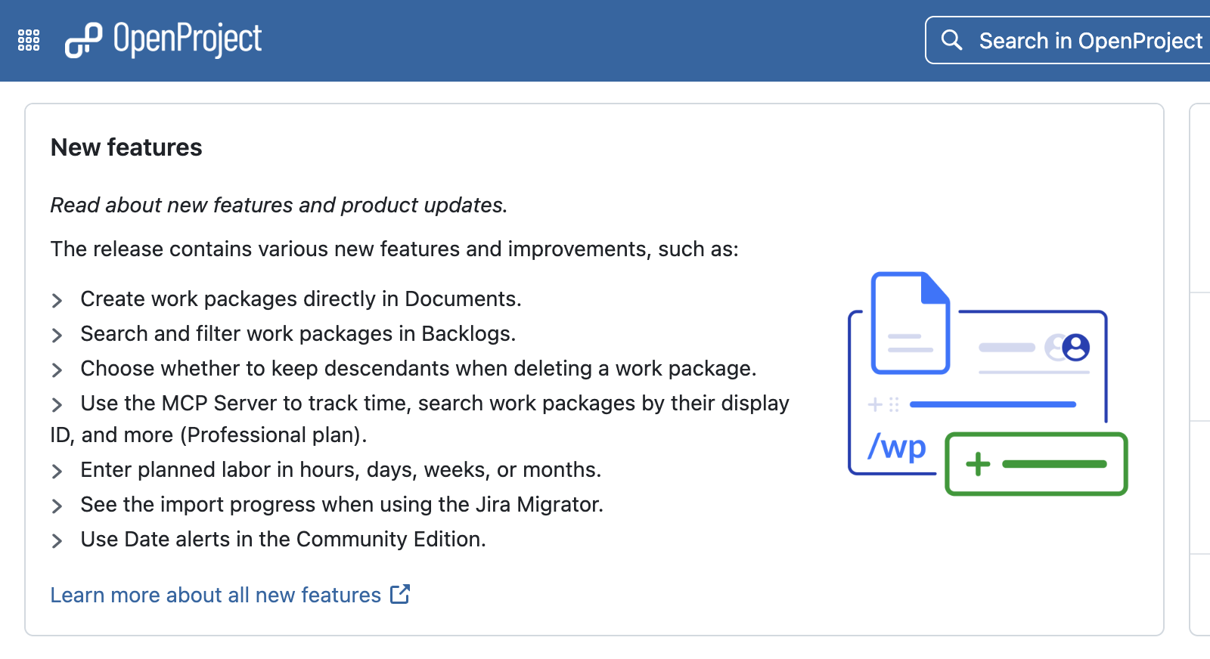1210x659 pixels.
Task: Click chevron beside Use Date alerts
Action: tap(57, 541)
